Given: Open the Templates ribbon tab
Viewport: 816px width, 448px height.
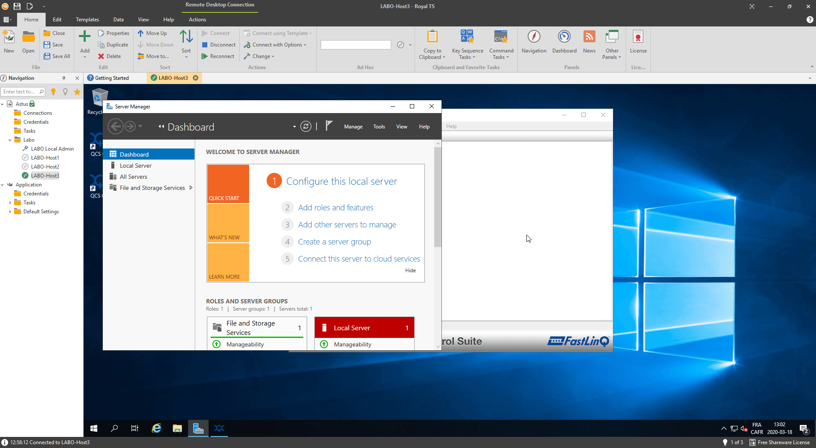Looking at the screenshot, I should click(x=87, y=20).
